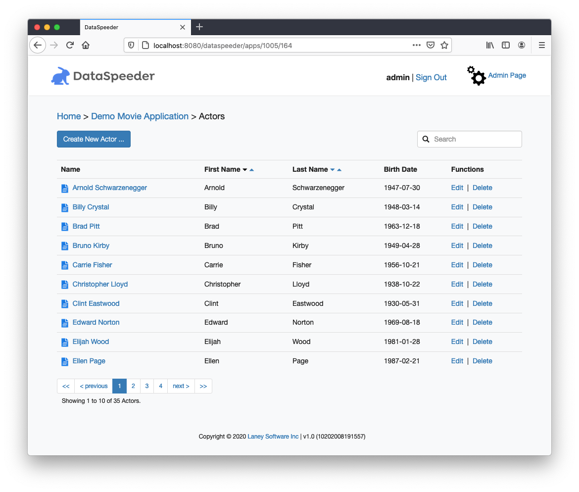Navigate to Demo Movie Application breadcrumb

[x=140, y=116]
